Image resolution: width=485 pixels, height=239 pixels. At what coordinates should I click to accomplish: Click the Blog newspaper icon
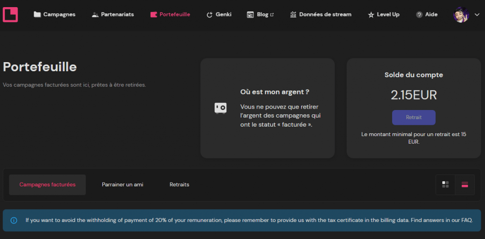[x=251, y=15]
